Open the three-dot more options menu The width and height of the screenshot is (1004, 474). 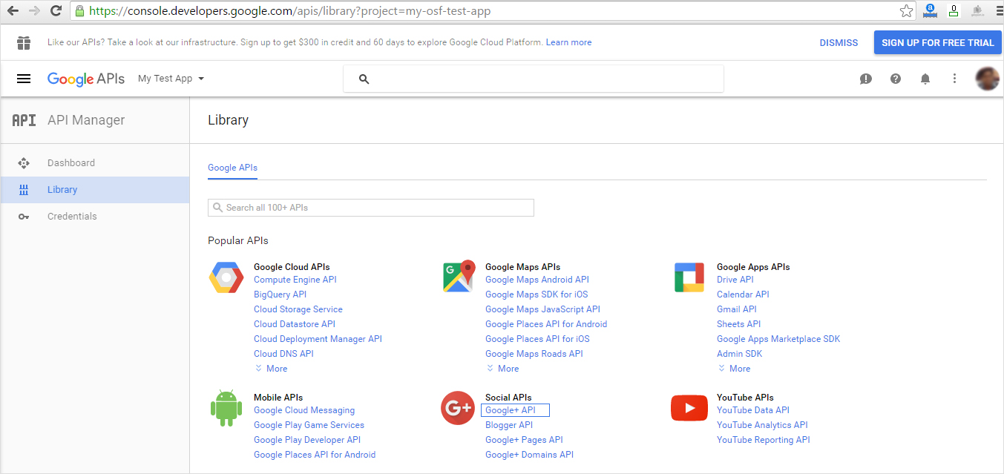click(x=955, y=79)
